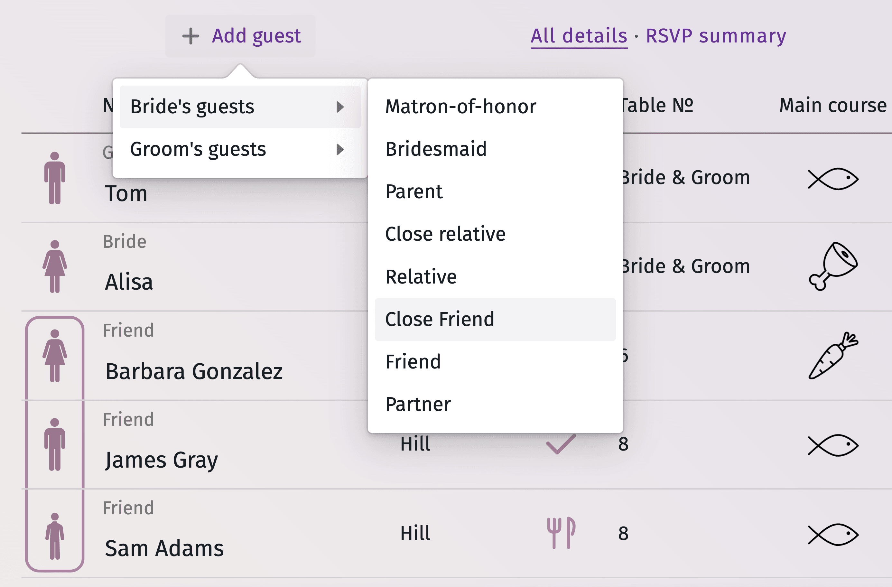Click the female figure icon beside Alisa

[55, 266]
